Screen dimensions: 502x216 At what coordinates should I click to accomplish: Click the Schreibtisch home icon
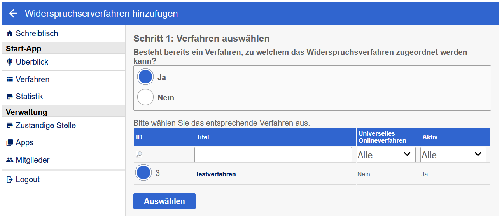[x=10, y=34]
